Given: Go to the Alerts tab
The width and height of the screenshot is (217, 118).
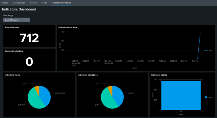Looking at the screenshot, I should pos(44,3).
